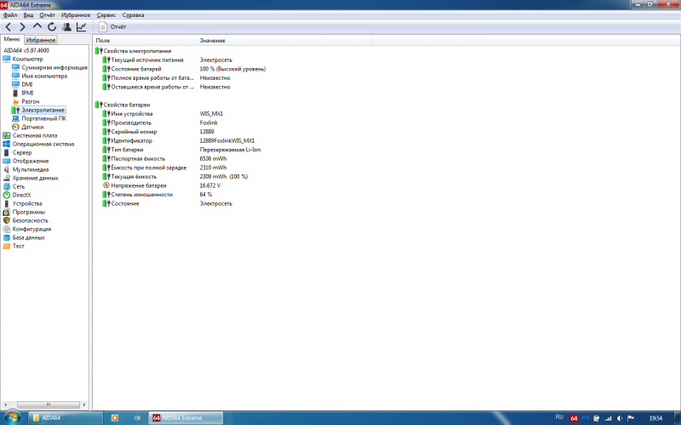This screenshot has width=681, height=425.
Task: Open the Файл menu
Action: tap(10, 14)
